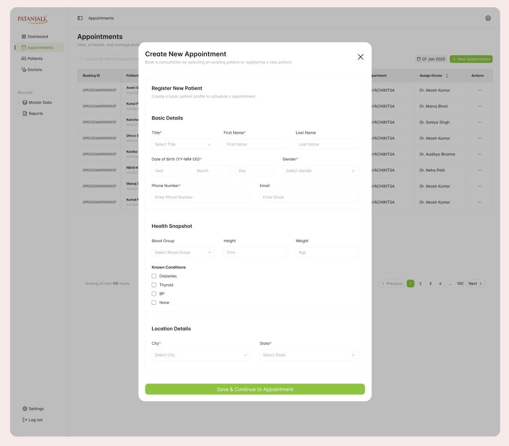
Task: Click the Enter Phone Number field
Action: (x=201, y=197)
